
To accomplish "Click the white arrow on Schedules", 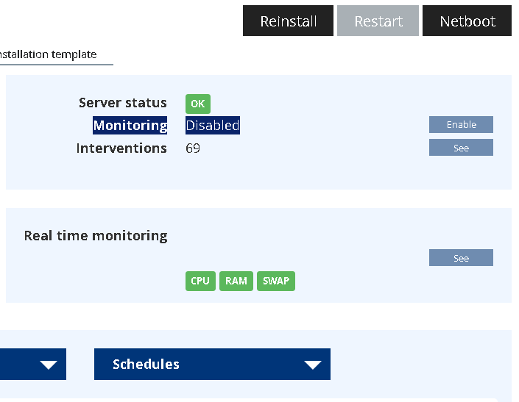I will [x=313, y=365].
